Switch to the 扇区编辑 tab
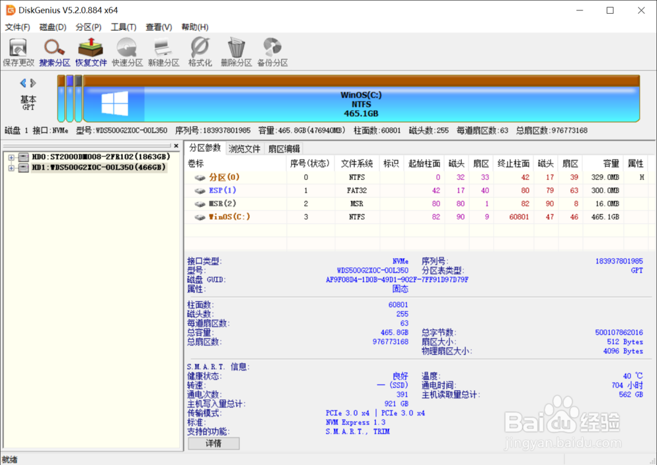 [x=284, y=148]
